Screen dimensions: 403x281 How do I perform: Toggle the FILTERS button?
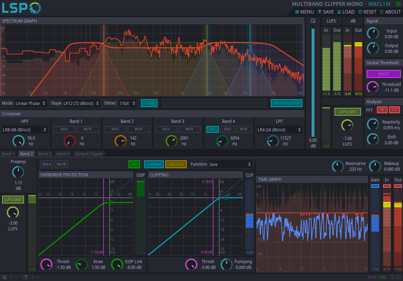(149, 103)
